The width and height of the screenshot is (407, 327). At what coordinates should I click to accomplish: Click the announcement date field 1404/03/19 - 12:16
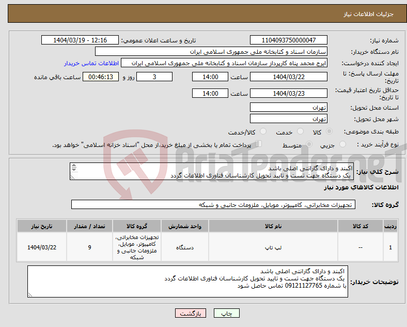[x=80, y=40]
